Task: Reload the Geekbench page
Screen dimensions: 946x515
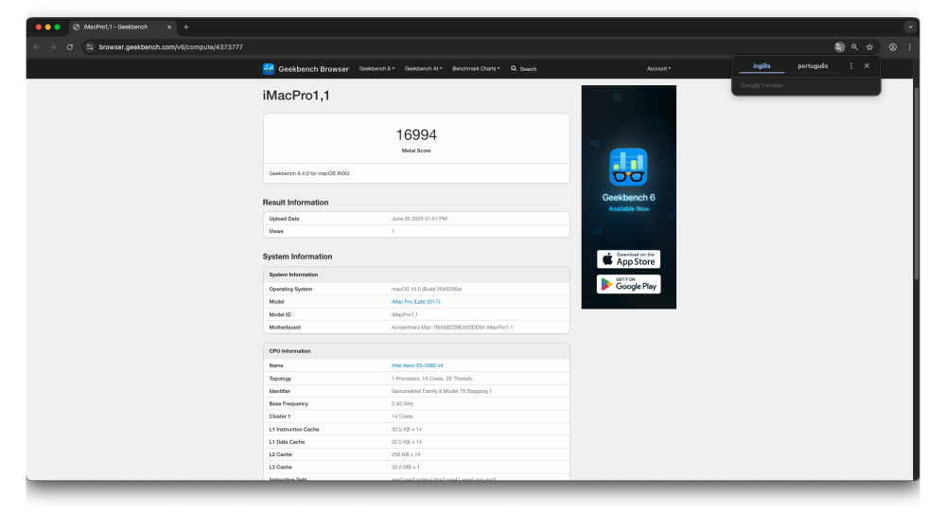Action: coord(70,47)
